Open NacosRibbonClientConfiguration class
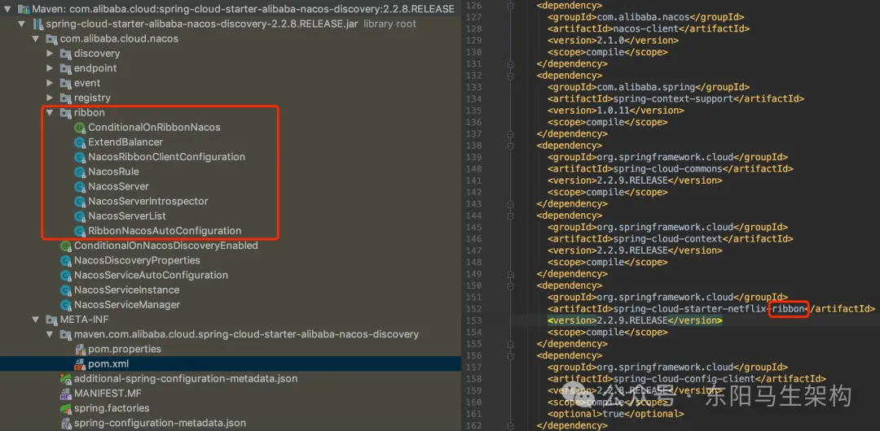The height and width of the screenshot is (431, 880). pos(167,157)
